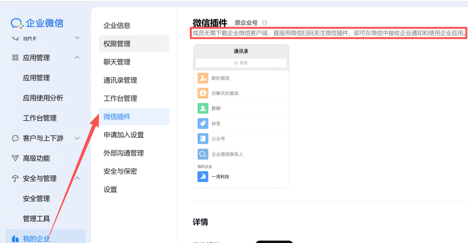Open 工作台管理 in the middle menu
468x243 pixels.
point(120,98)
